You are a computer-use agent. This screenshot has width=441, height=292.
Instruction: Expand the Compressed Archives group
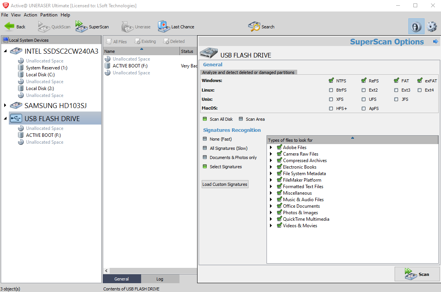(271, 160)
